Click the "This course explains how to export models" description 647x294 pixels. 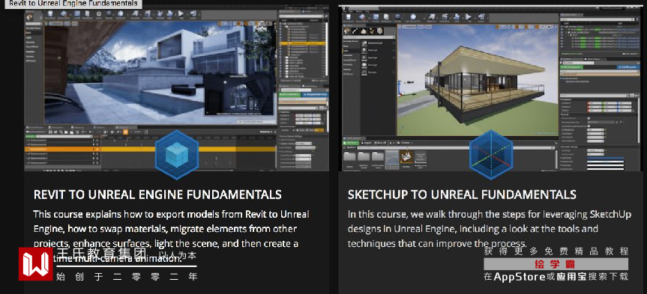click(171, 236)
